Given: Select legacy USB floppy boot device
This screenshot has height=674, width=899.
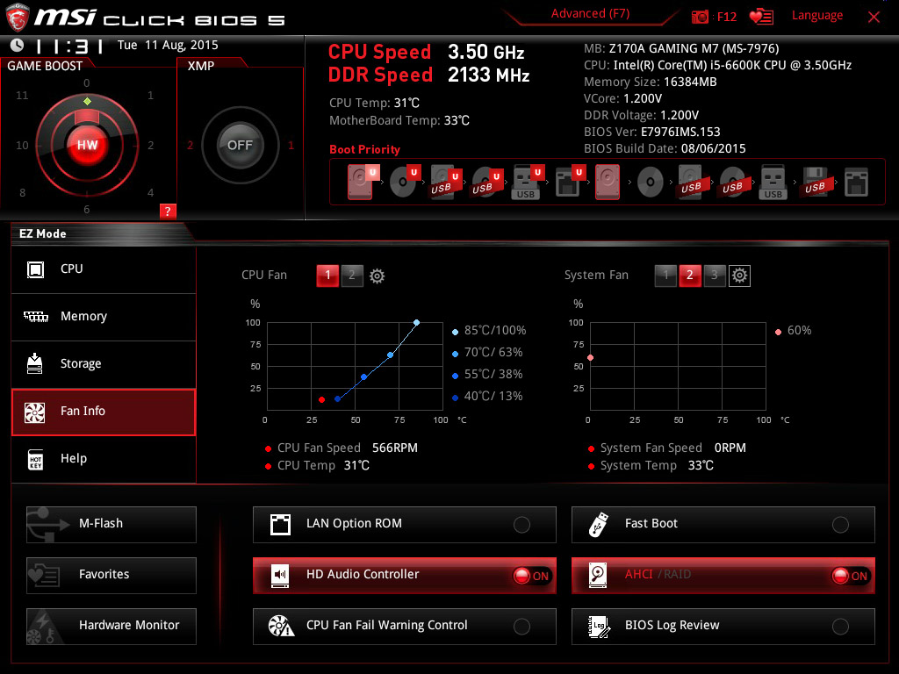Looking at the screenshot, I should [x=816, y=183].
